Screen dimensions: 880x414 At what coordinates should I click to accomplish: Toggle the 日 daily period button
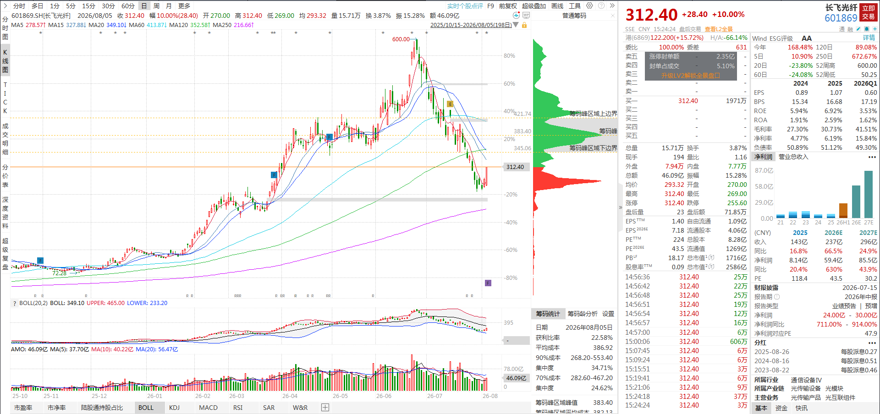click(x=144, y=5)
